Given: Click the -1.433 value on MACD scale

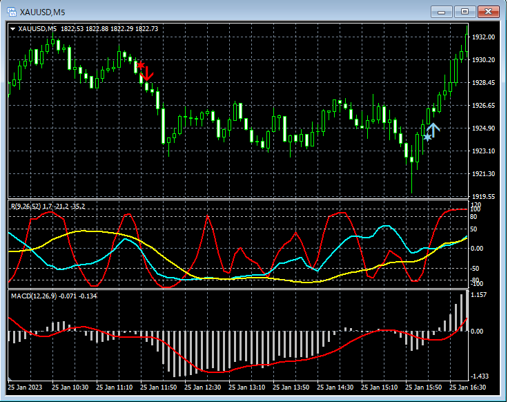Looking at the screenshot, I should [480, 376].
